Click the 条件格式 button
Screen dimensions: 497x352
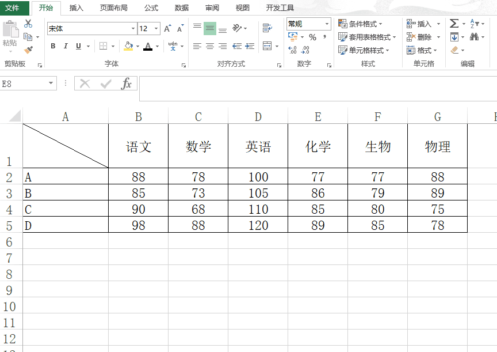point(360,24)
